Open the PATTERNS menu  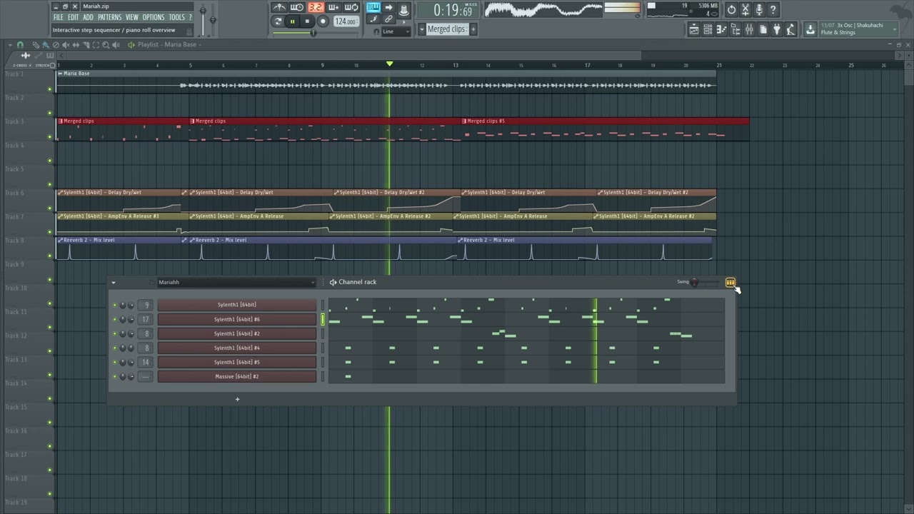tap(109, 17)
